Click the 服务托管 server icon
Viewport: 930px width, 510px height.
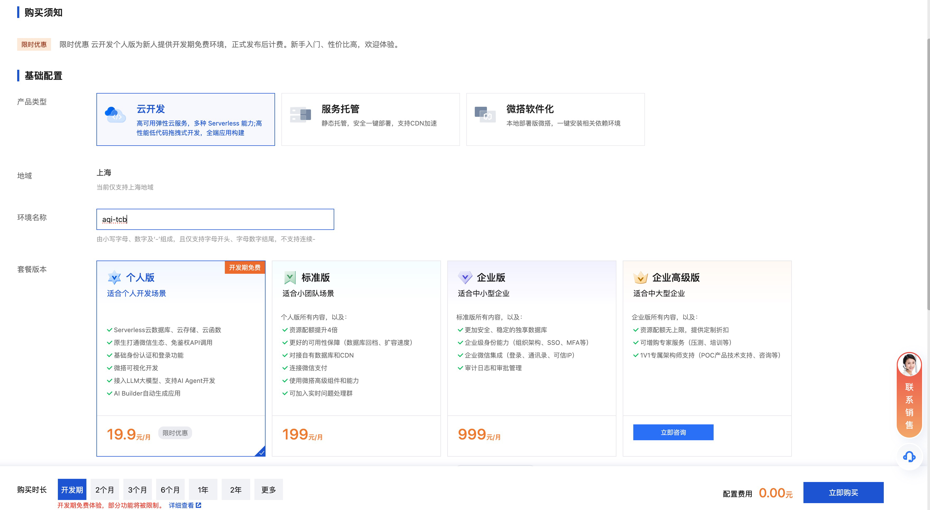300,114
